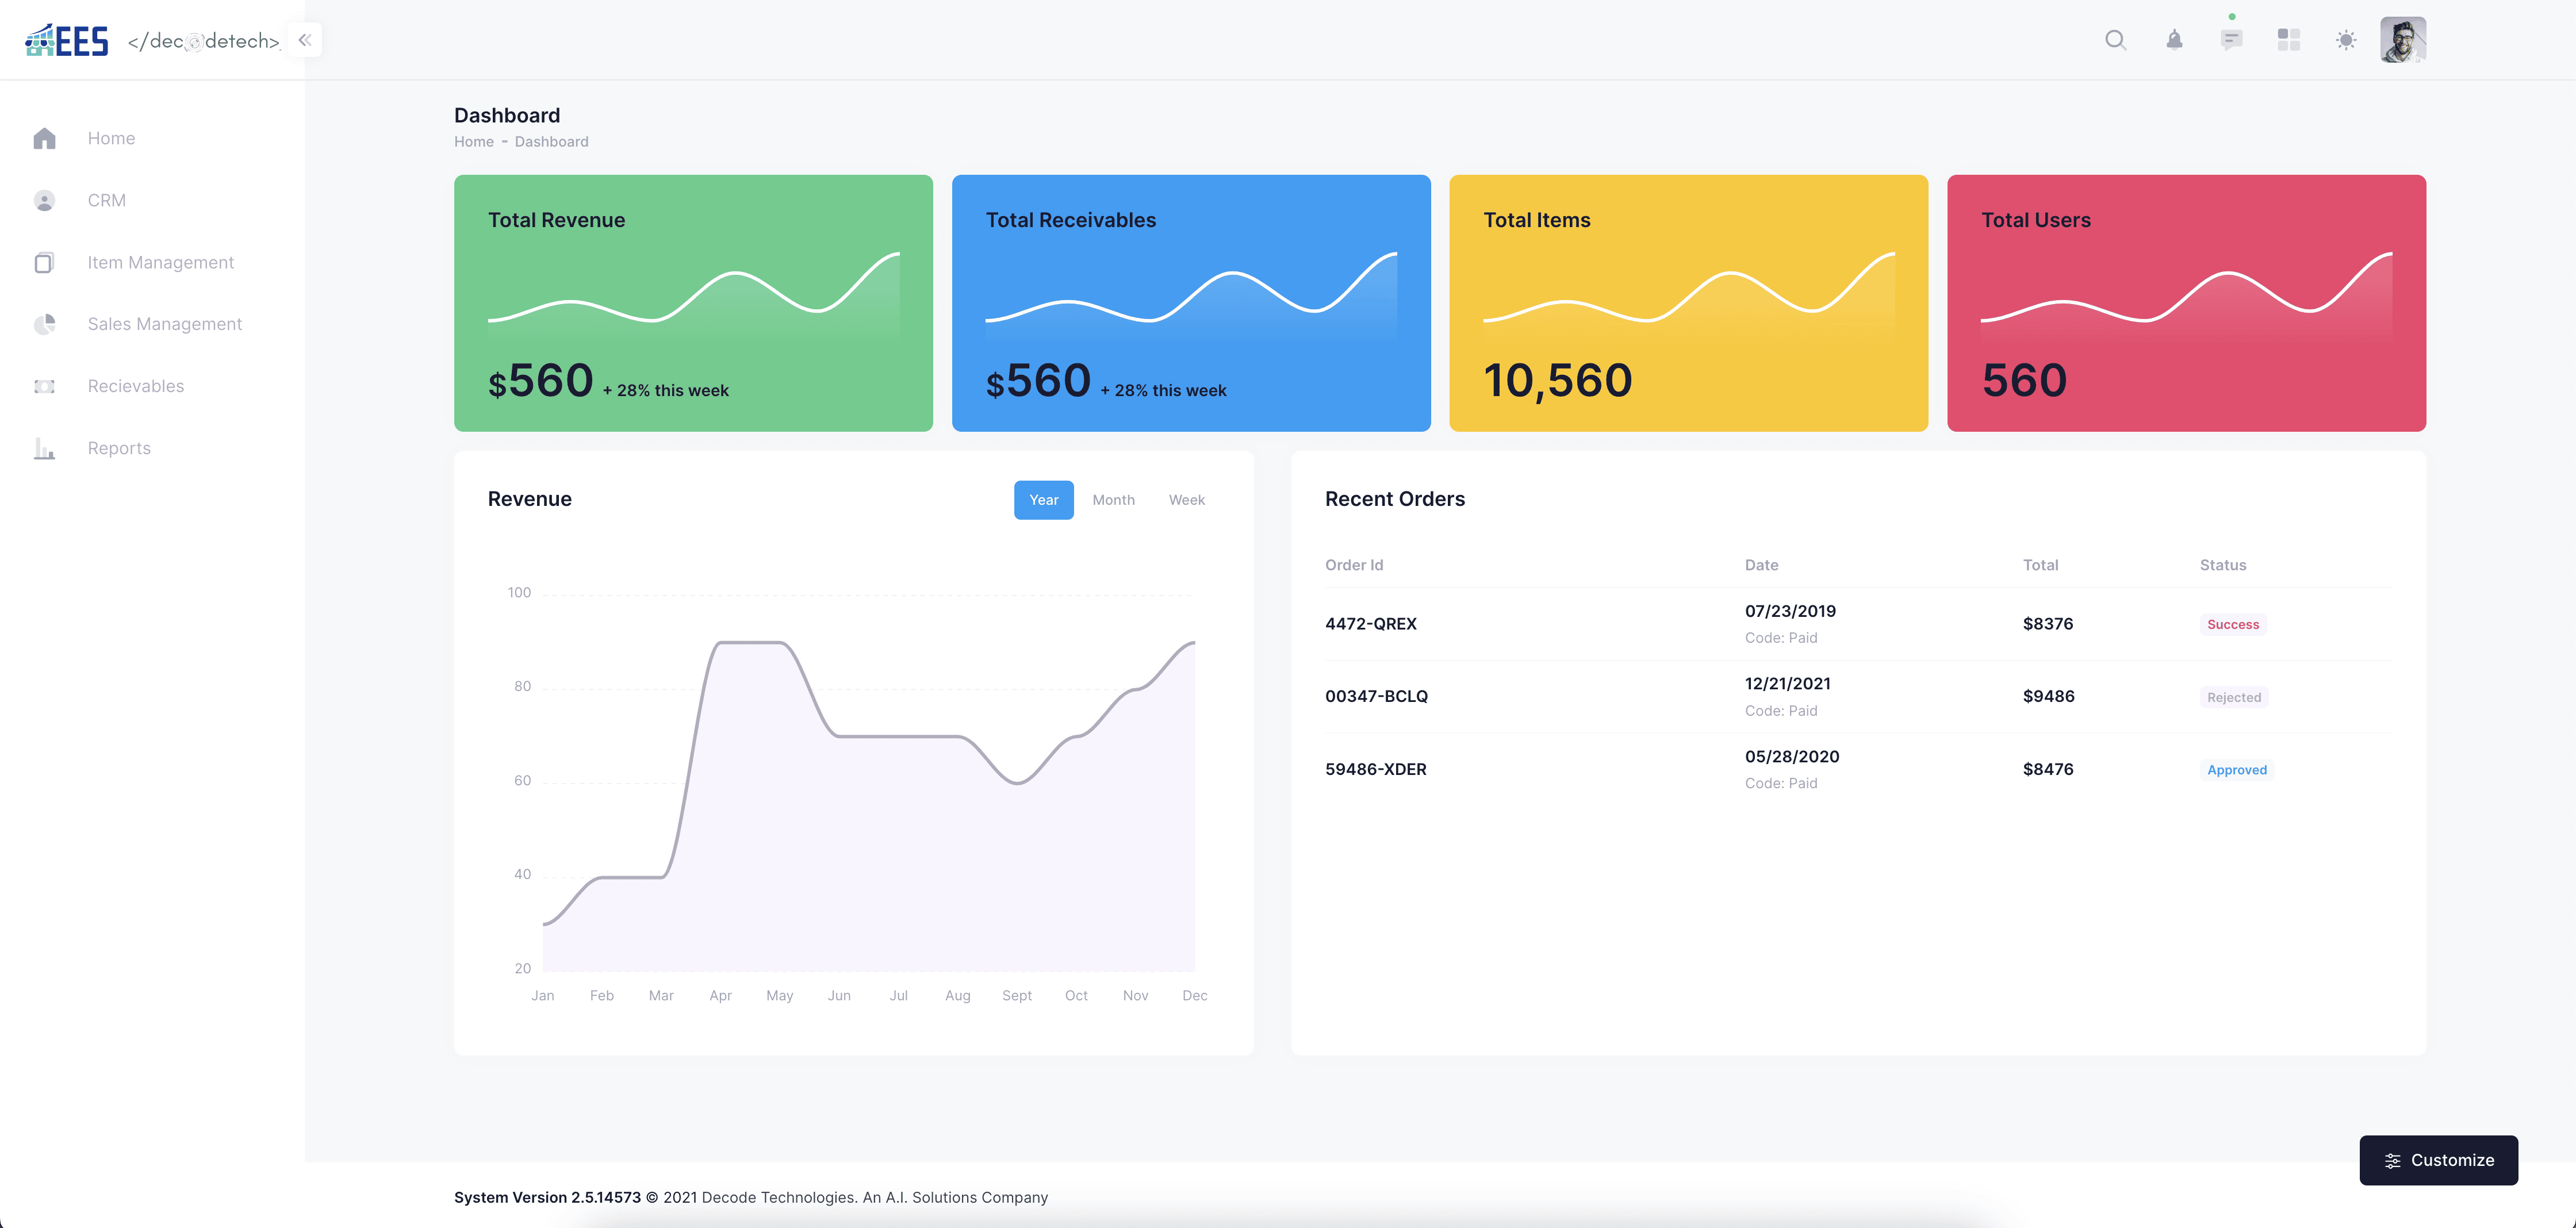Select the CRM icon in the sidebar

pos(44,200)
